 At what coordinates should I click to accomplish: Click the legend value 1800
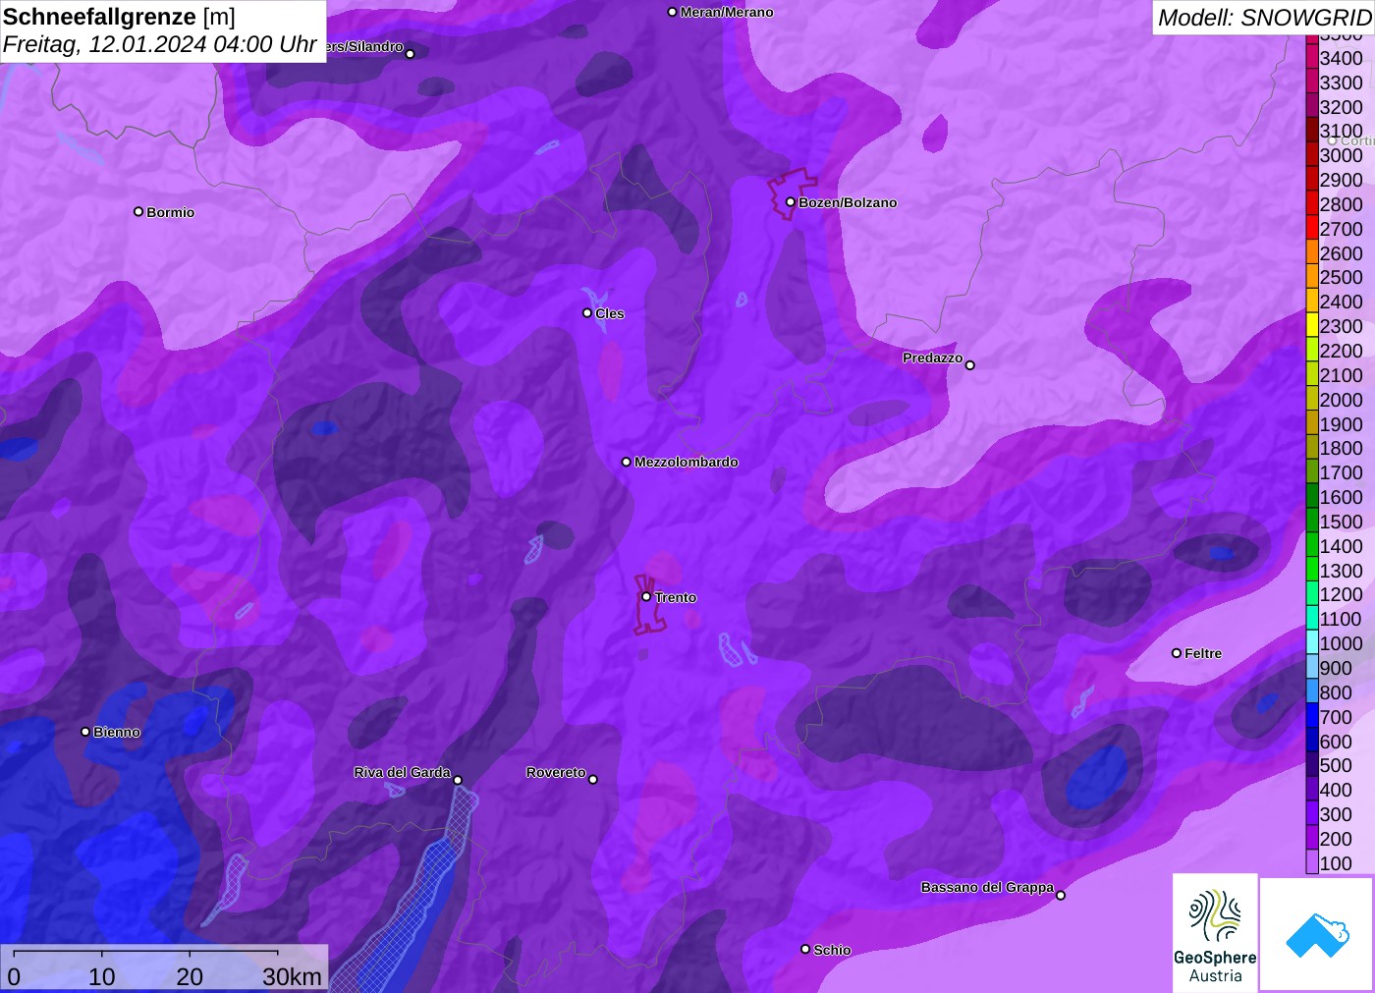point(1341,448)
